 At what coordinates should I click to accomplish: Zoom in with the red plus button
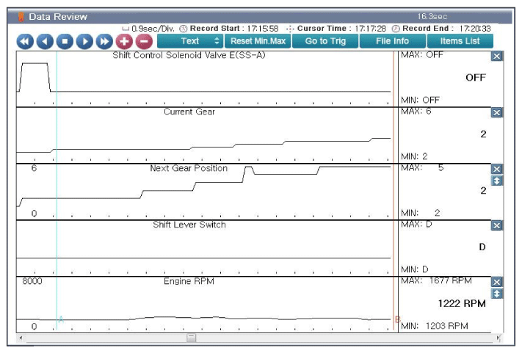pyautogui.click(x=124, y=42)
